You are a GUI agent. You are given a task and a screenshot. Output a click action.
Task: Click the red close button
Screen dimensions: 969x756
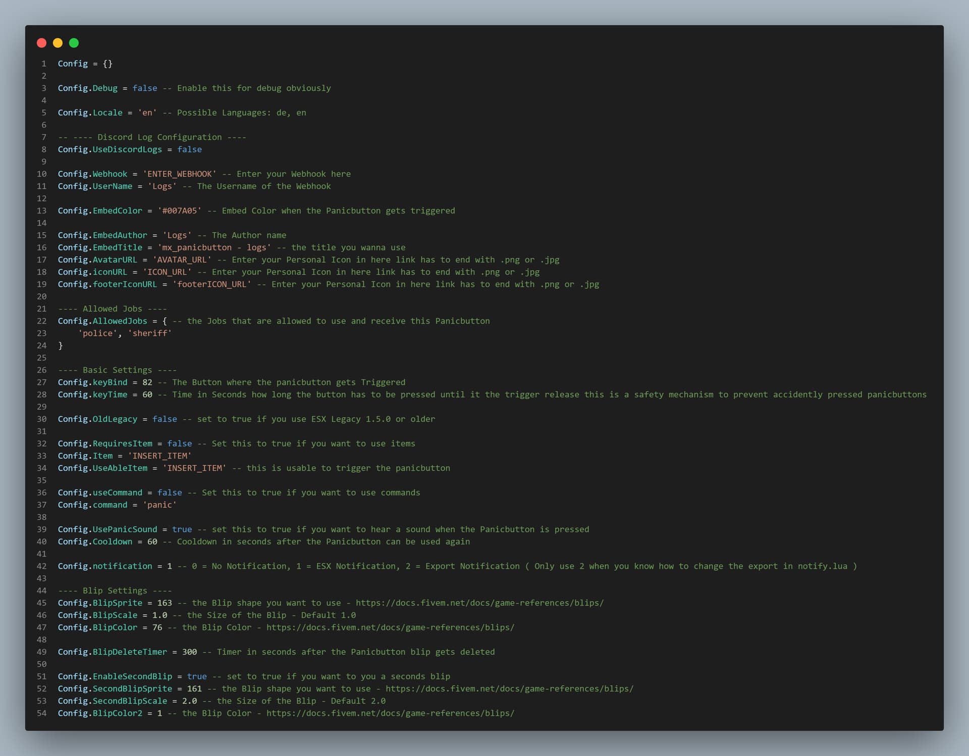pyautogui.click(x=41, y=43)
